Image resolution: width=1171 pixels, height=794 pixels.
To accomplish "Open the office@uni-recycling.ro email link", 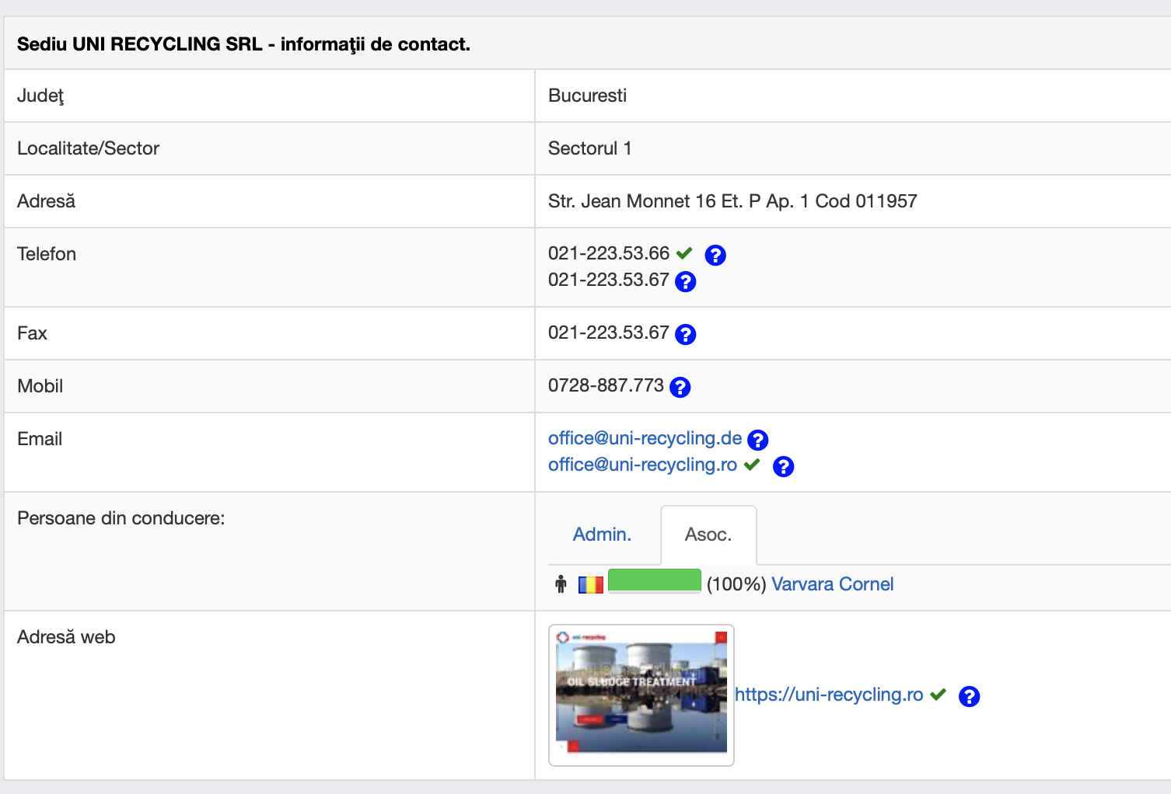I will pos(642,465).
